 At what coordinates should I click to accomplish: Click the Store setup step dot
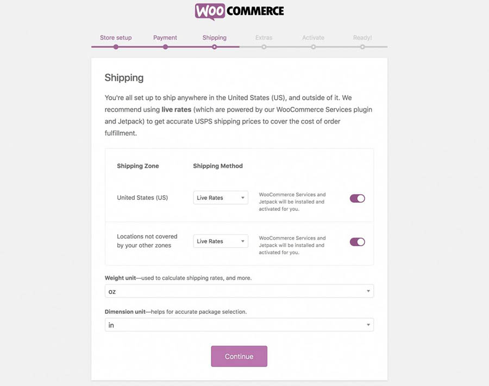click(x=116, y=47)
